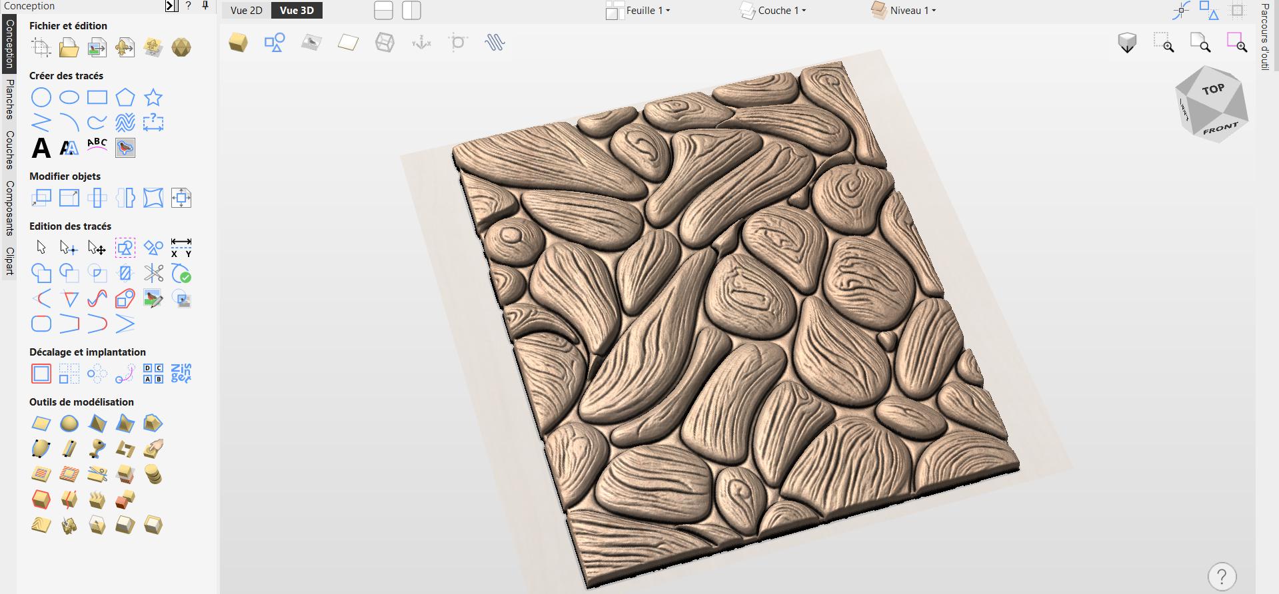Switch to the Vue 2D tab
The width and height of the screenshot is (1279, 594).
[x=247, y=11]
